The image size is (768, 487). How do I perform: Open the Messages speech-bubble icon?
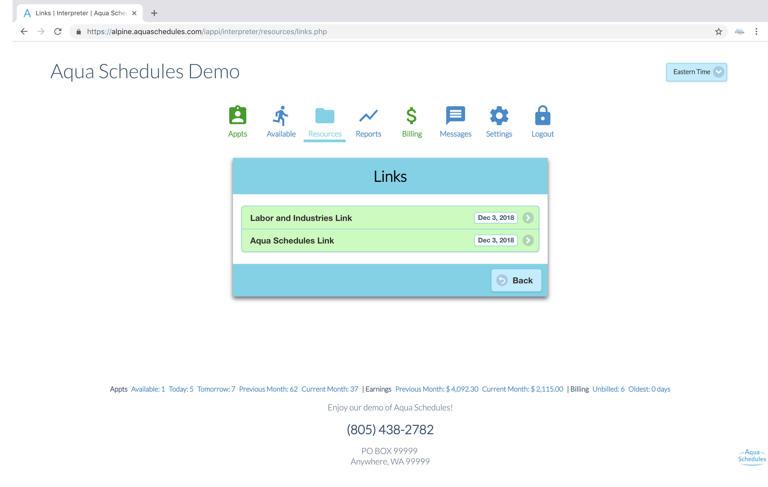point(455,115)
